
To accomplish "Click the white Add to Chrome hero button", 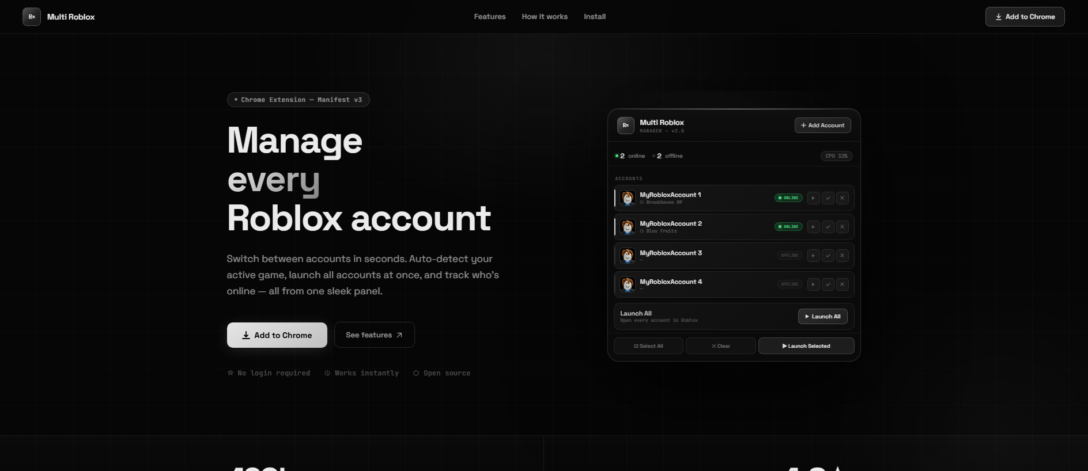I will 277,335.
